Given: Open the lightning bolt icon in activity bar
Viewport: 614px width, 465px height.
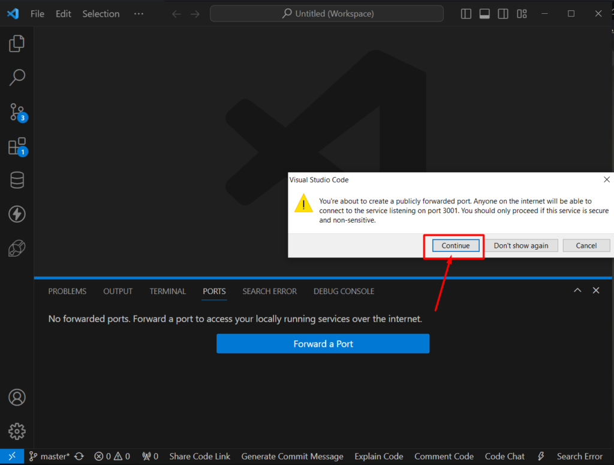Looking at the screenshot, I should pyautogui.click(x=17, y=214).
